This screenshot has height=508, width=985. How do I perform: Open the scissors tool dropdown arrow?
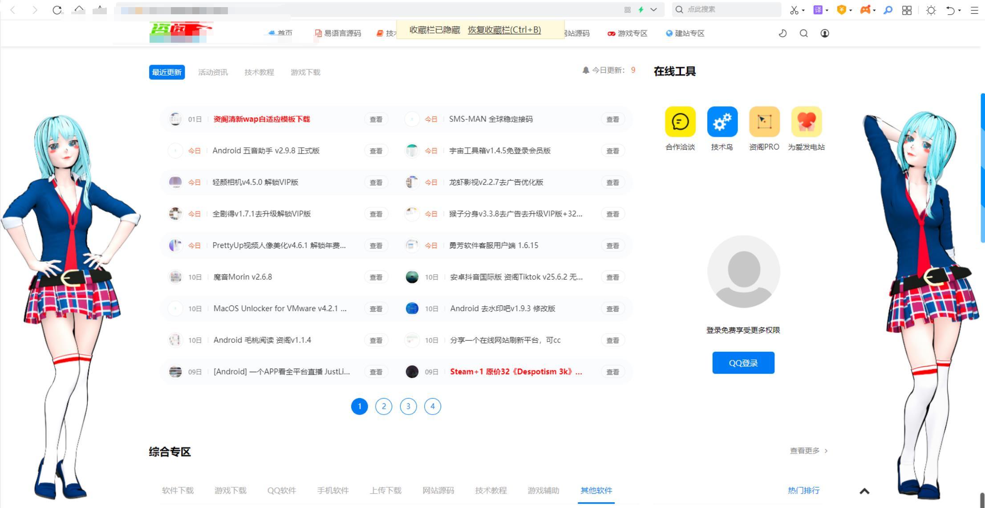tap(803, 10)
